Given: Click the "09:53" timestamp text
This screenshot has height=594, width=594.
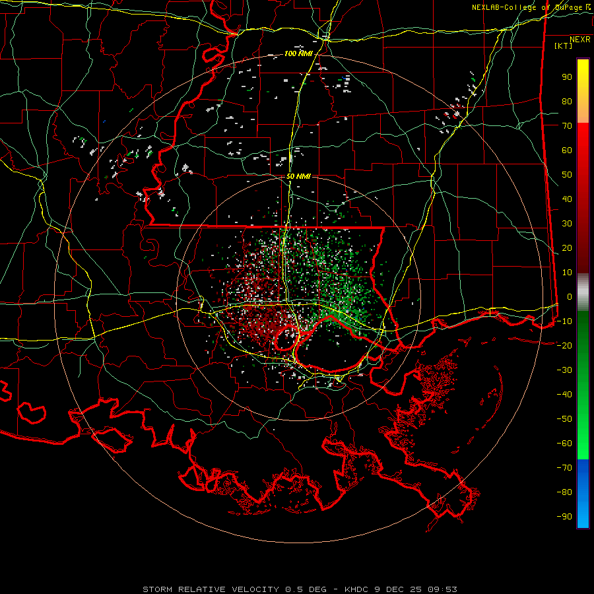Looking at the screenshot, I should (442, 589).
